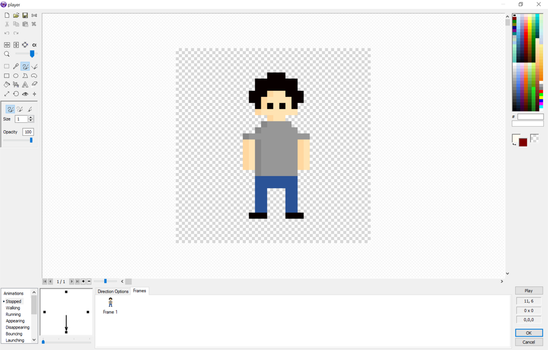Screen dimensions: 548x350
Task: Add a frame with plus button
Action: tap(83, 282)
